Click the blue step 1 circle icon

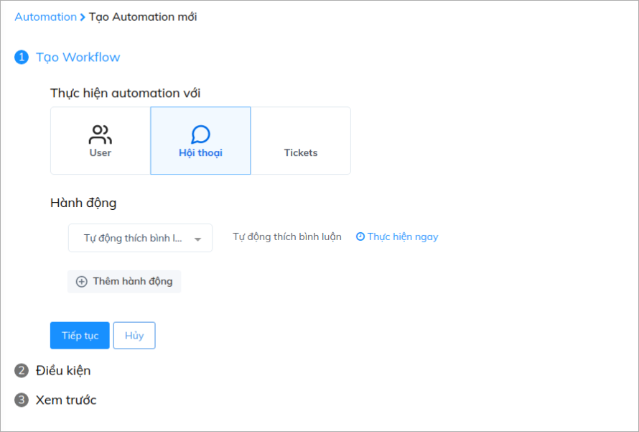pos(22,57)
